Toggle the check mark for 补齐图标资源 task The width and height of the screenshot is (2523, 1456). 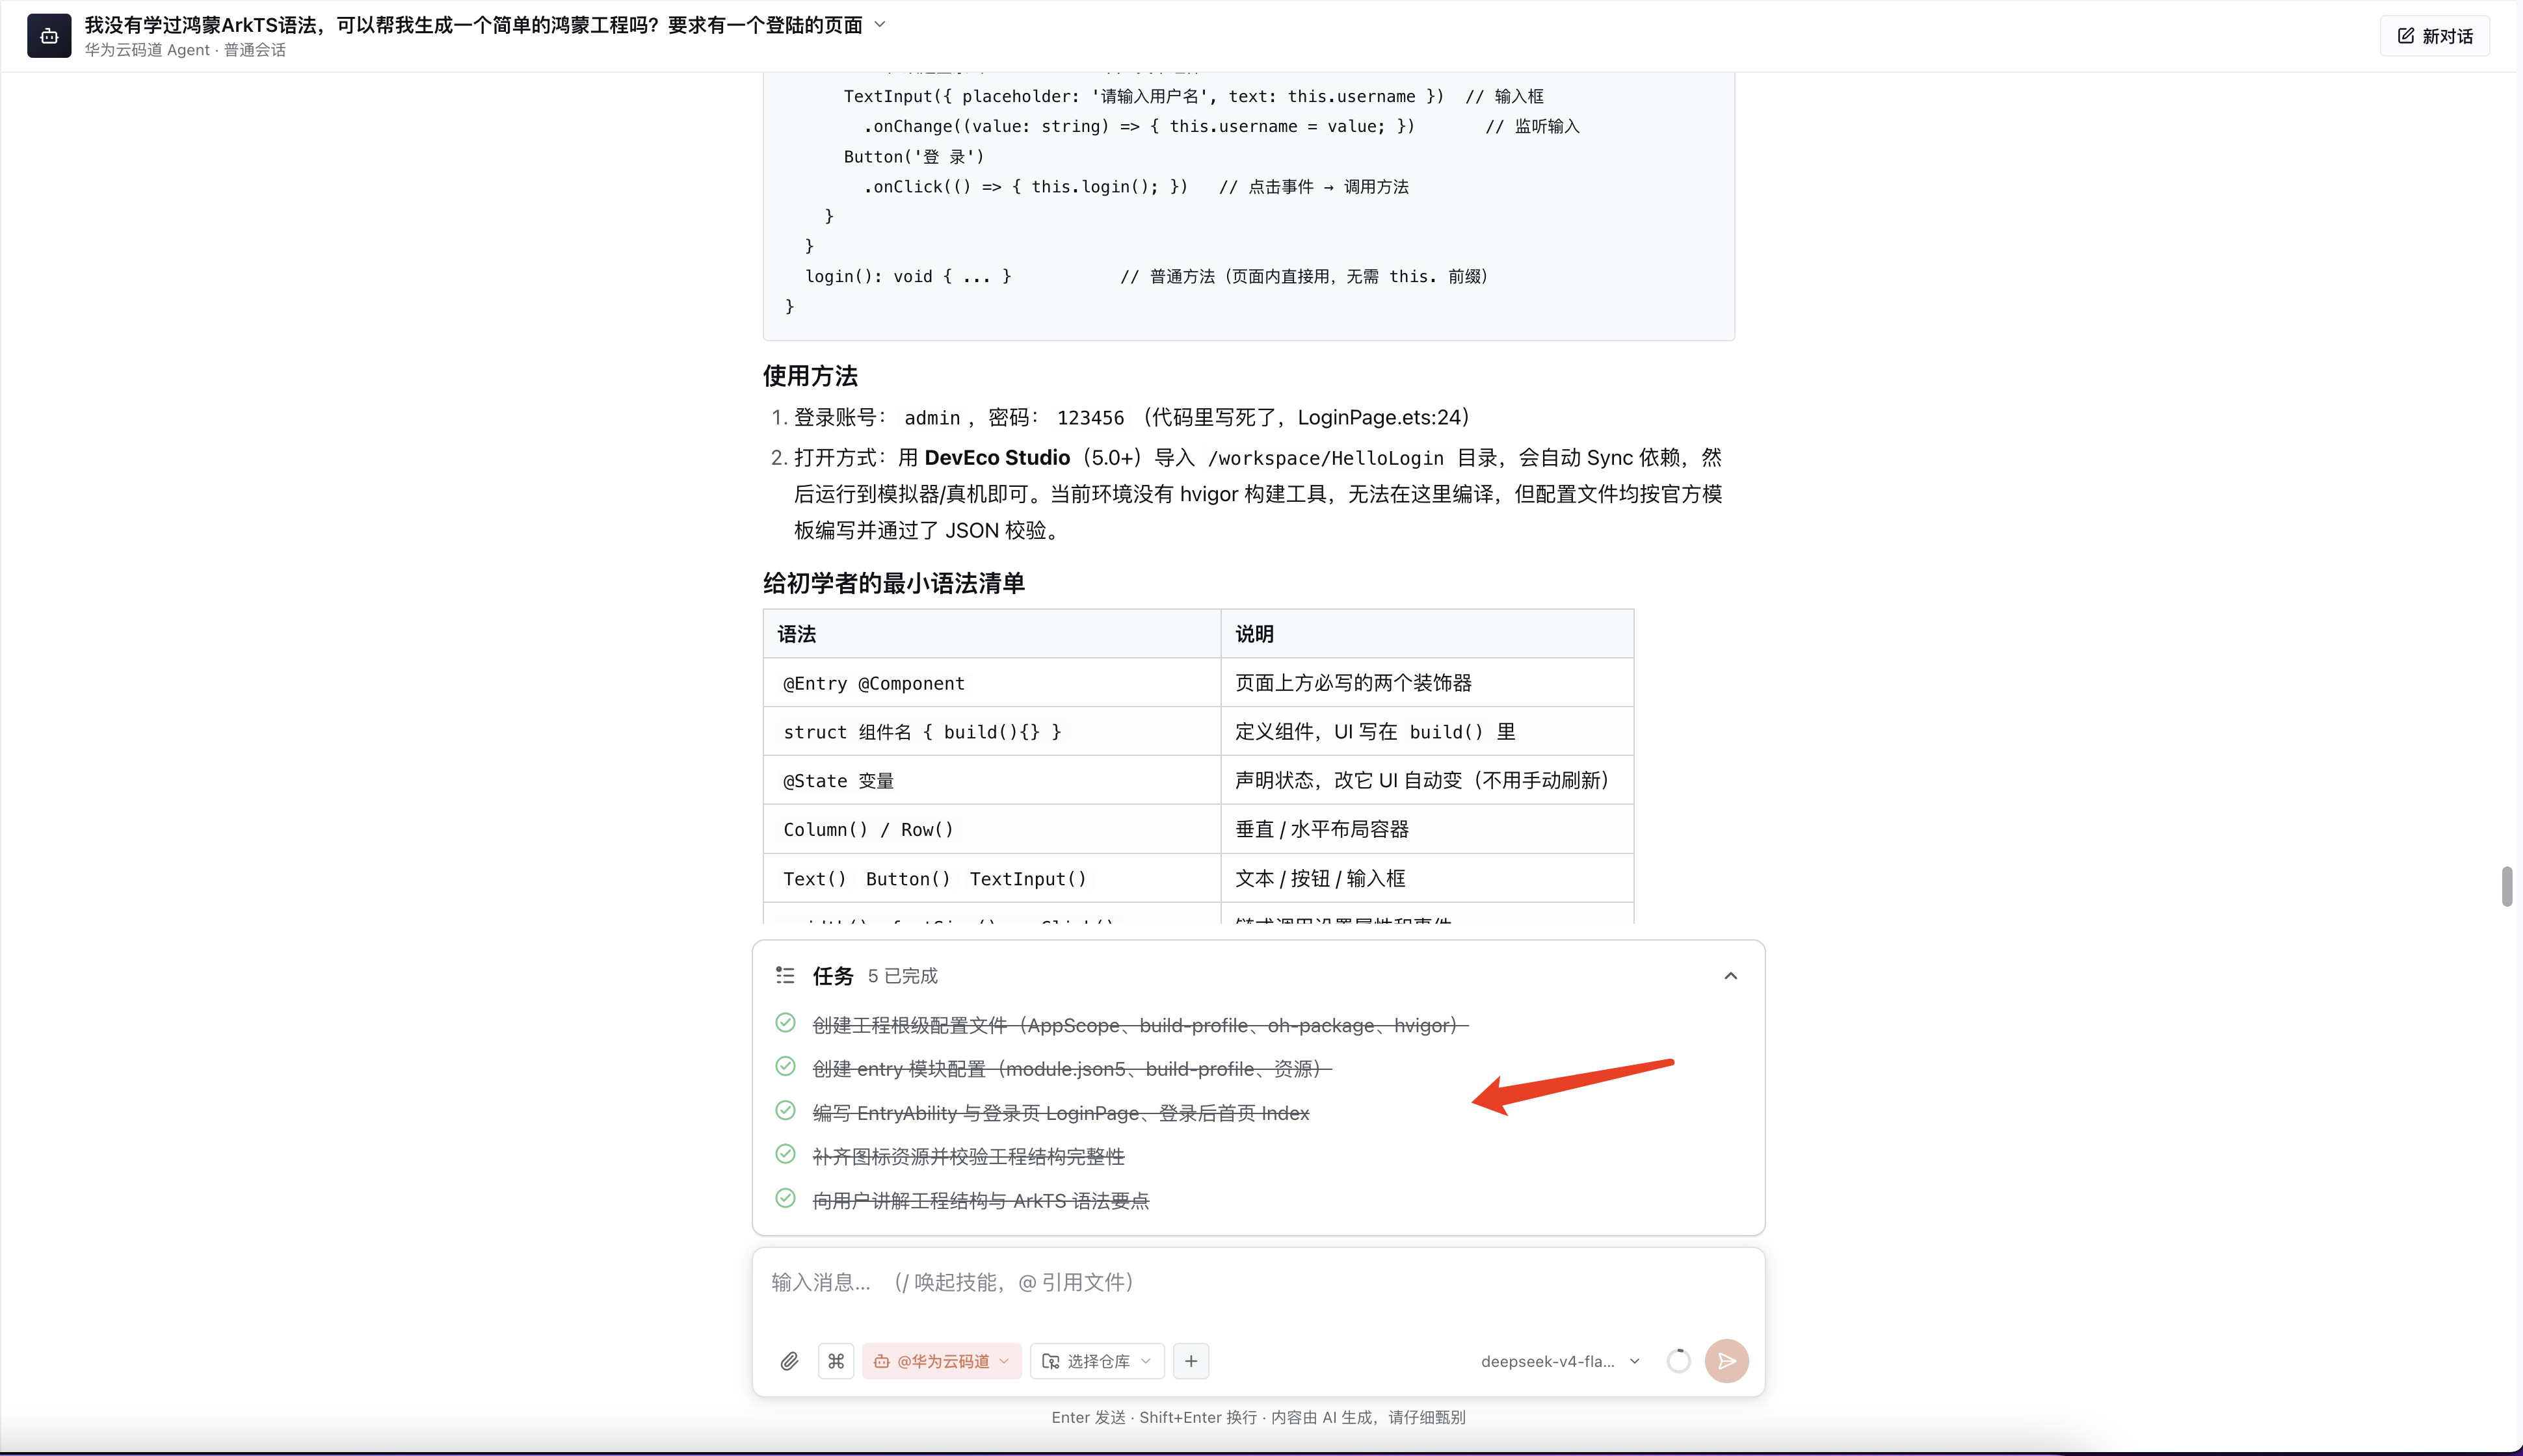tap(786, 1154)
